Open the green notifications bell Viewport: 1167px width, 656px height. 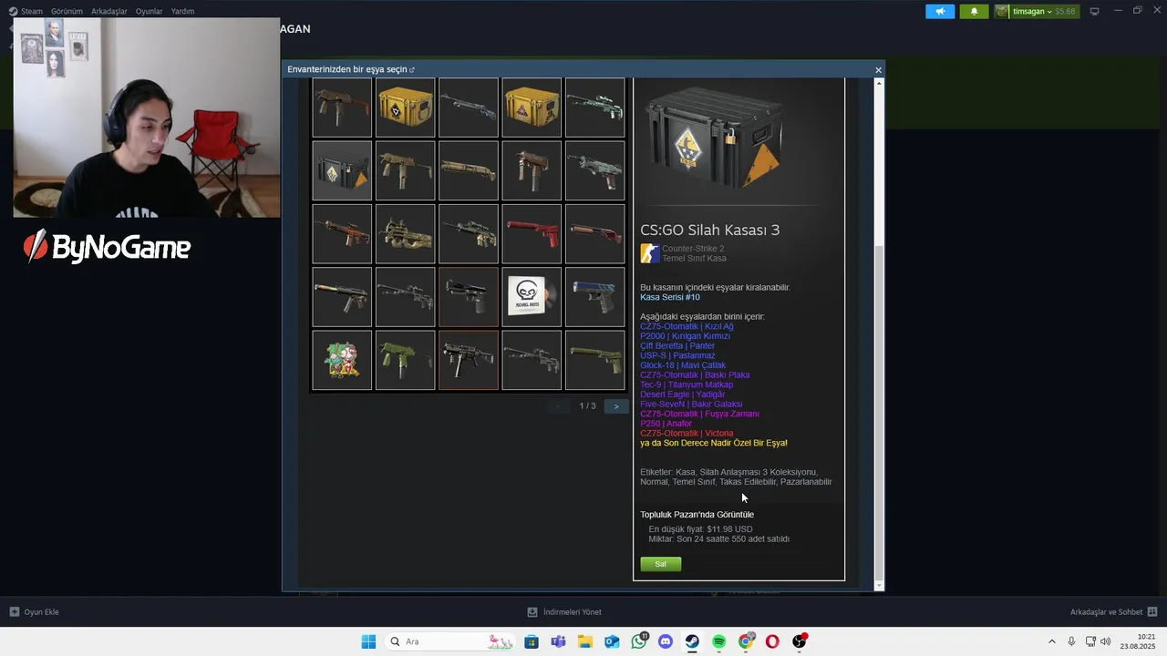(974, 11)
